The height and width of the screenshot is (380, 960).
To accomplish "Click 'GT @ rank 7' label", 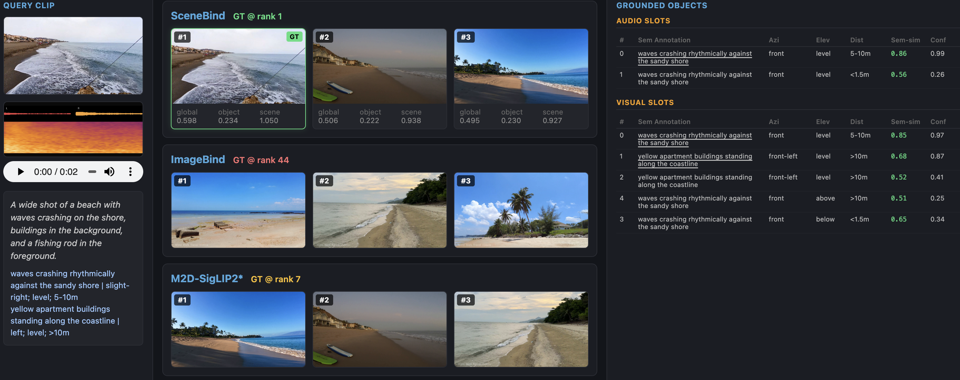I will (x=275, y=279).
